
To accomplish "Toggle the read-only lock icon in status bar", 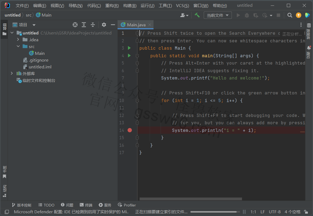I will point(306,212).
